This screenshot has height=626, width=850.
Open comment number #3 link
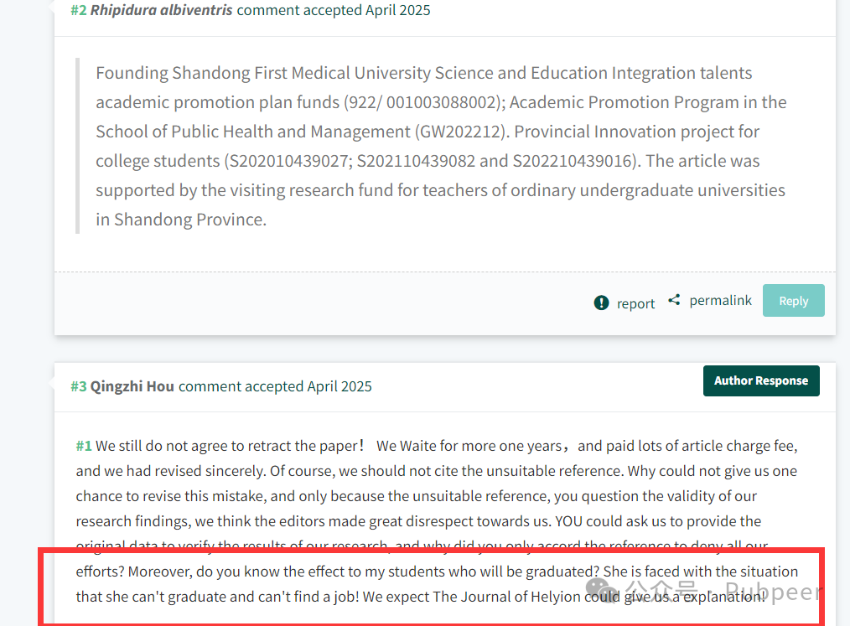(x=79, y=386)
